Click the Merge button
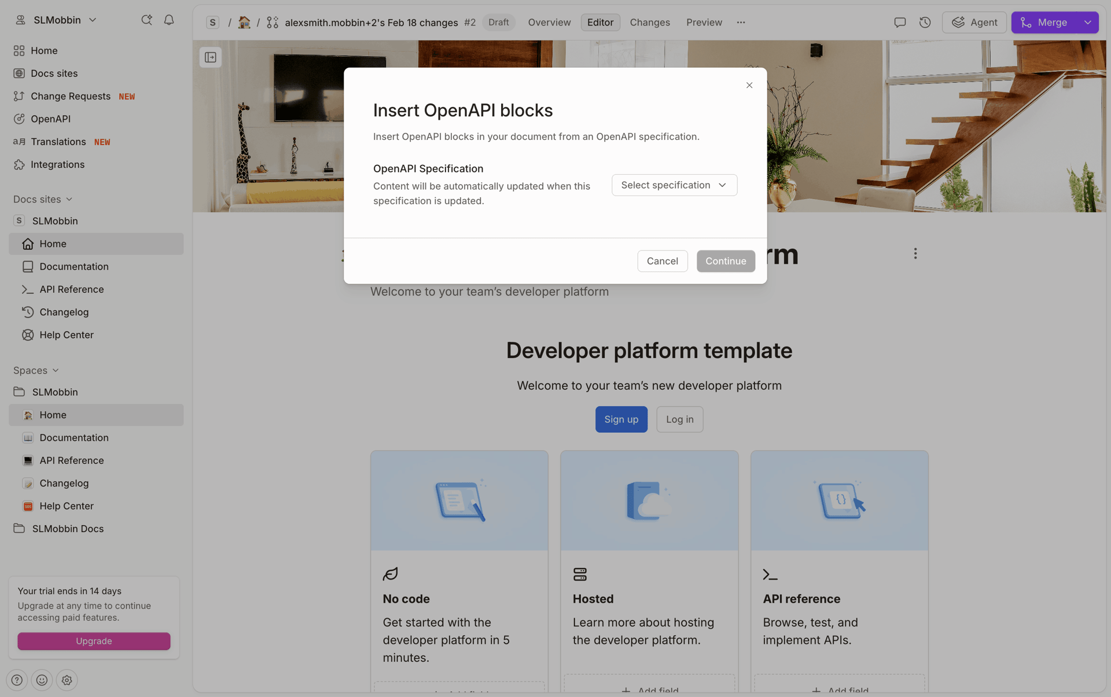Image resolution: width=1111 pixels, height=697 pixels. tap(1044, 23)
